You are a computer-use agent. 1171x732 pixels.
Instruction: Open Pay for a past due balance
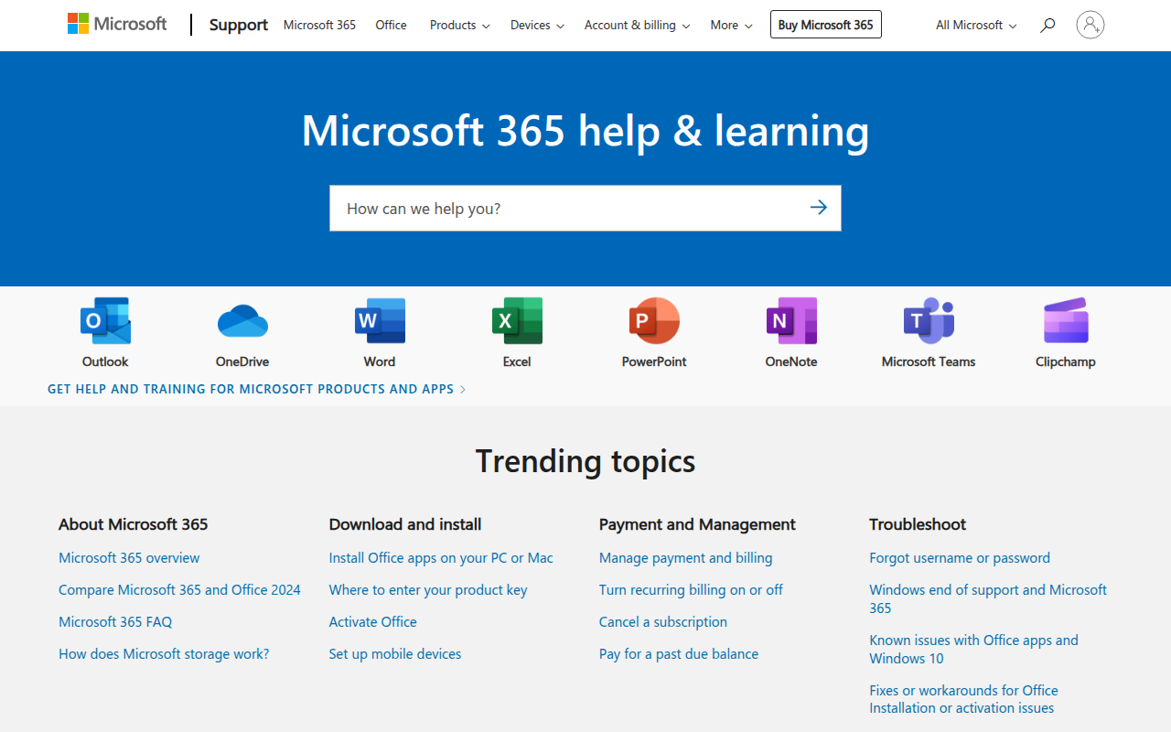[679, 654]
